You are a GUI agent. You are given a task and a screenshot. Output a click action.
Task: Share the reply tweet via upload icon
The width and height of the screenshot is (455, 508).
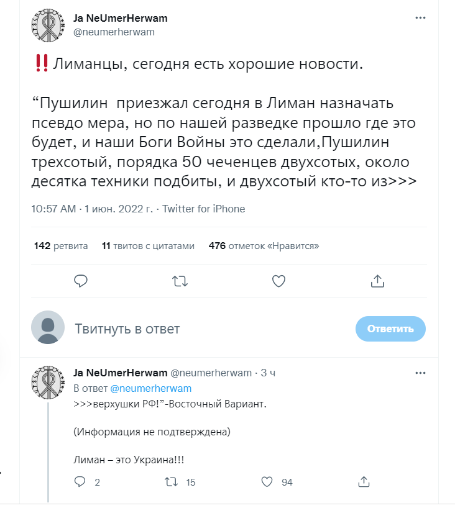pos(364,481)
